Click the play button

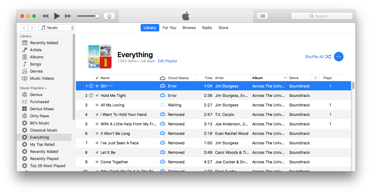click(57, 16)
